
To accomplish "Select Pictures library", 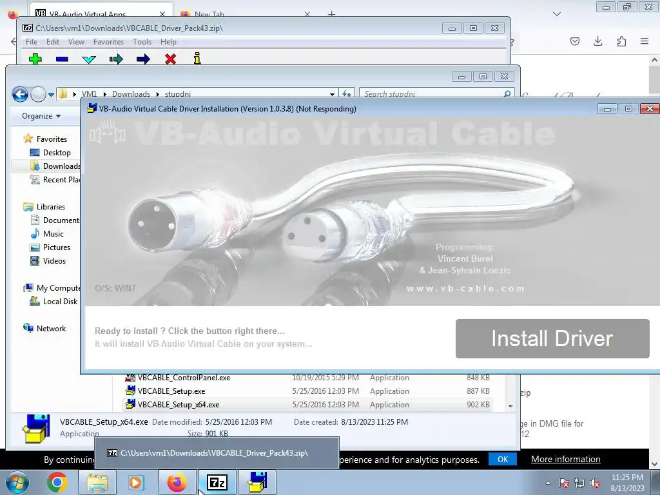I will click(x=50, y=247).
